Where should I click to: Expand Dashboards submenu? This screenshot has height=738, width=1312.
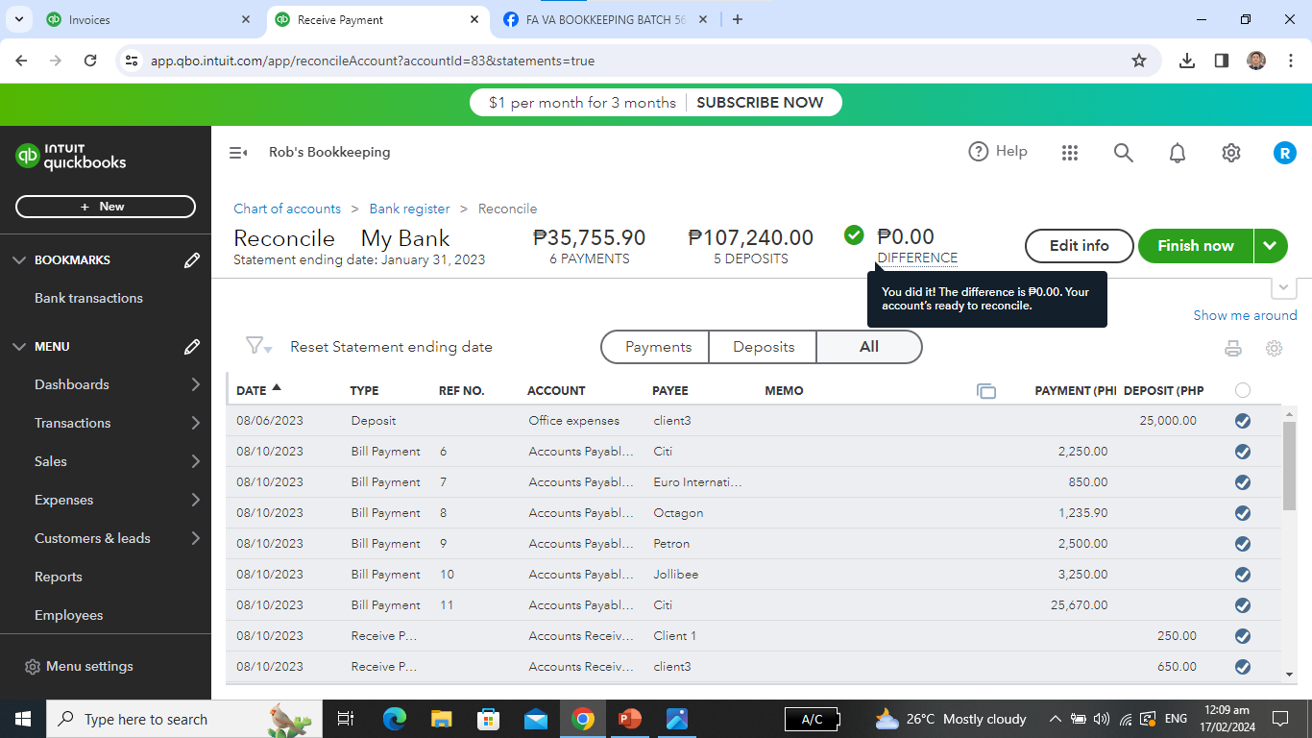tap(196, 384)
